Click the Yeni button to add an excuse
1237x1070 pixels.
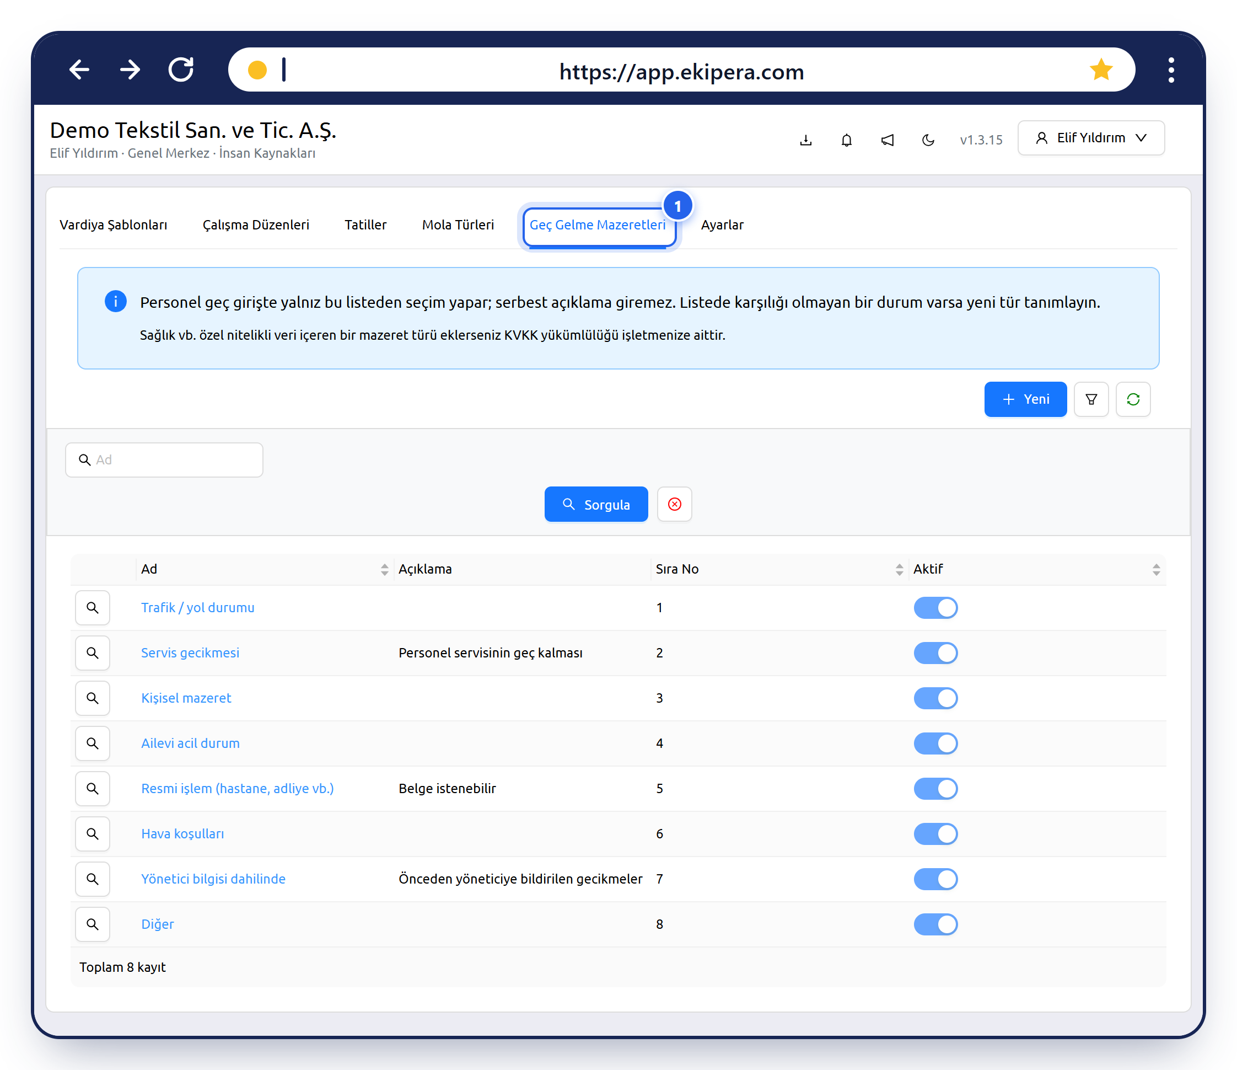[x=1025, y=399]
